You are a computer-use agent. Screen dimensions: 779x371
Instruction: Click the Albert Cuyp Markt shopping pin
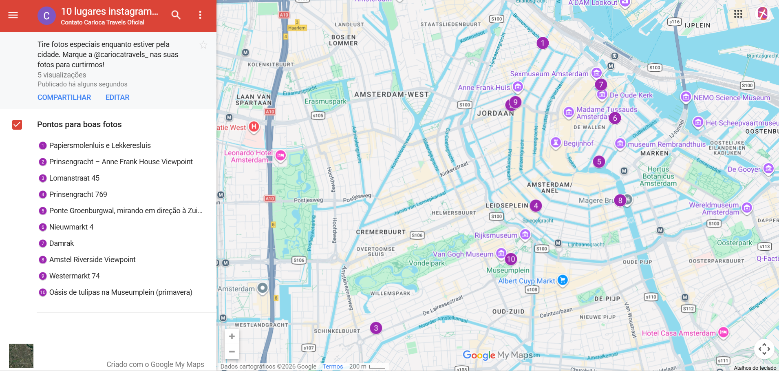[x=563, y=280]
